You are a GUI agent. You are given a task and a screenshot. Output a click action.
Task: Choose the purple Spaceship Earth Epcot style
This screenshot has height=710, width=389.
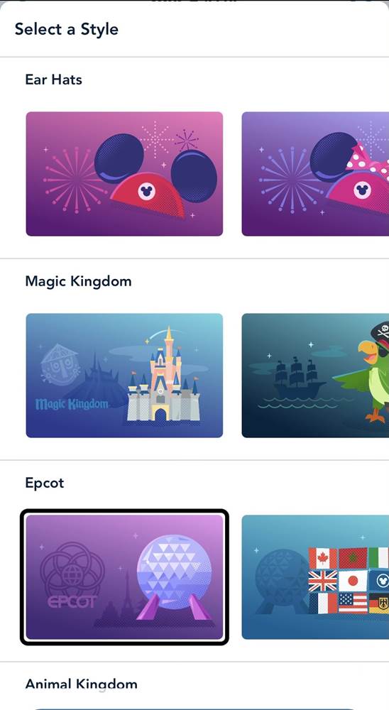[124, 577]
